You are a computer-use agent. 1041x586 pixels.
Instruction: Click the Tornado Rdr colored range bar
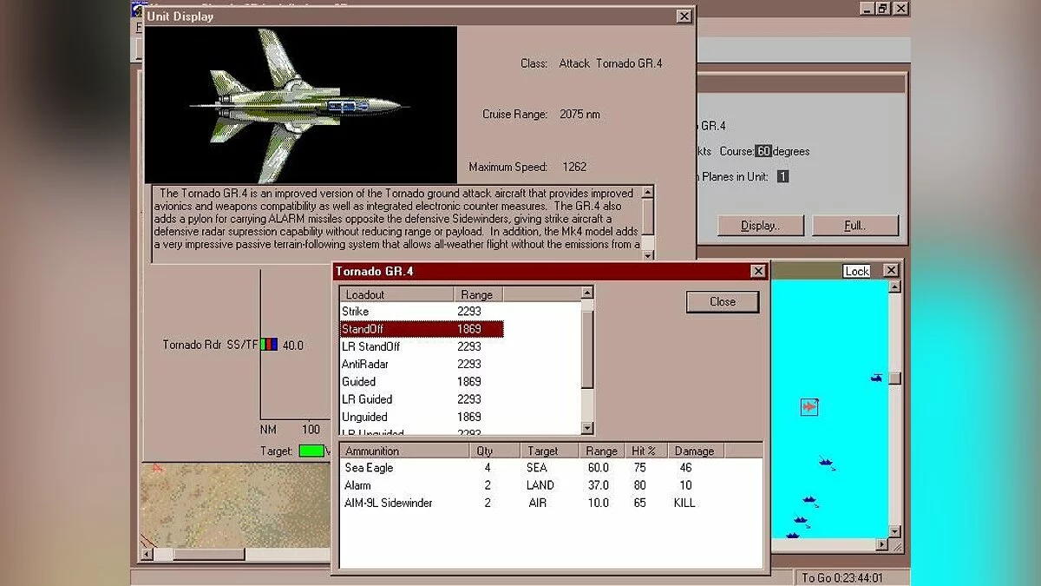point(269,345)
